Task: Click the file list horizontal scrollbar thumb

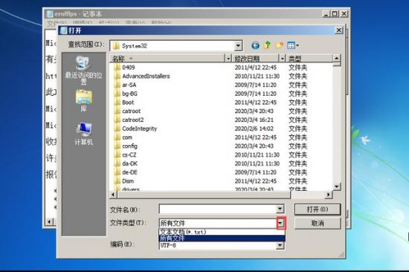Action: (203, 195)
